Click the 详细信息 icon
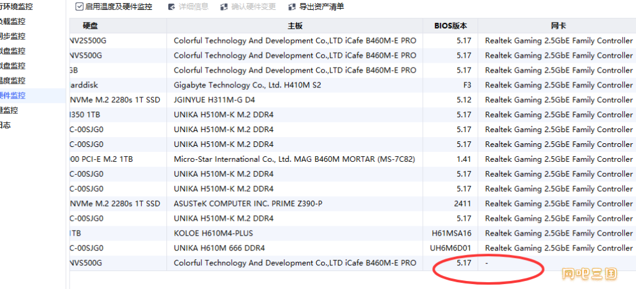The height and width of the screenshot is (289, 636). [171, 7]
